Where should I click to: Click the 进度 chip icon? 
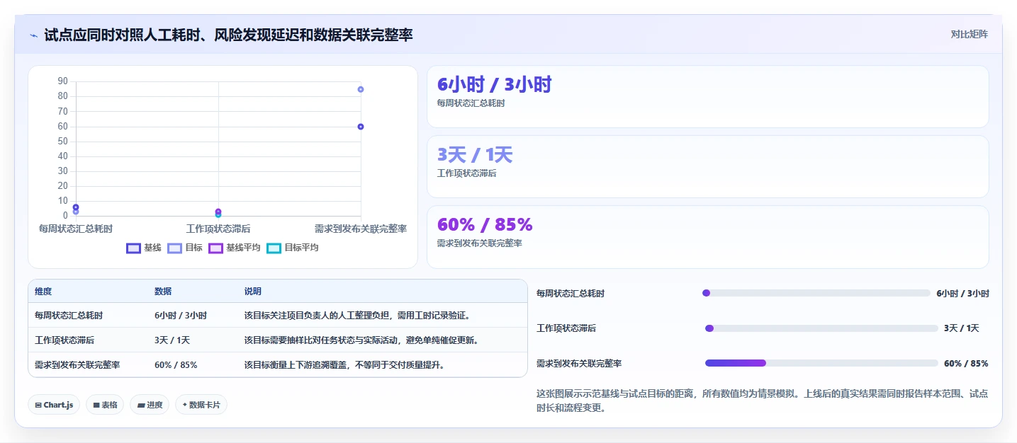coord(141,405)
